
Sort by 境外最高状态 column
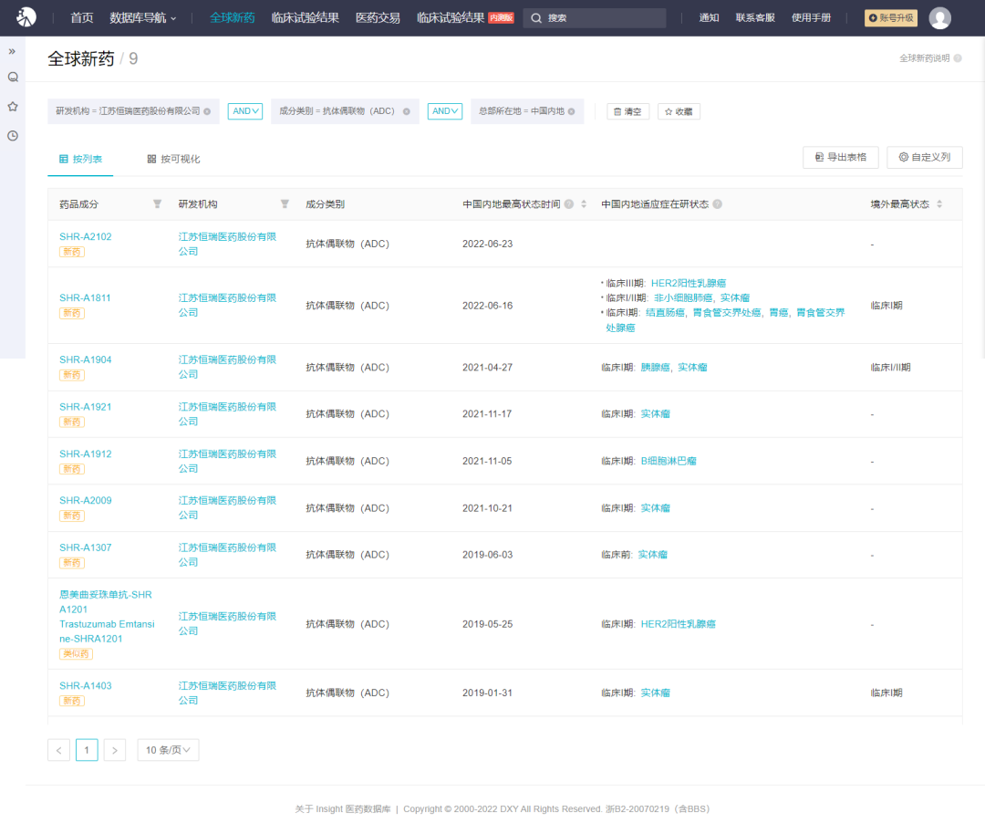coord(939,203)
